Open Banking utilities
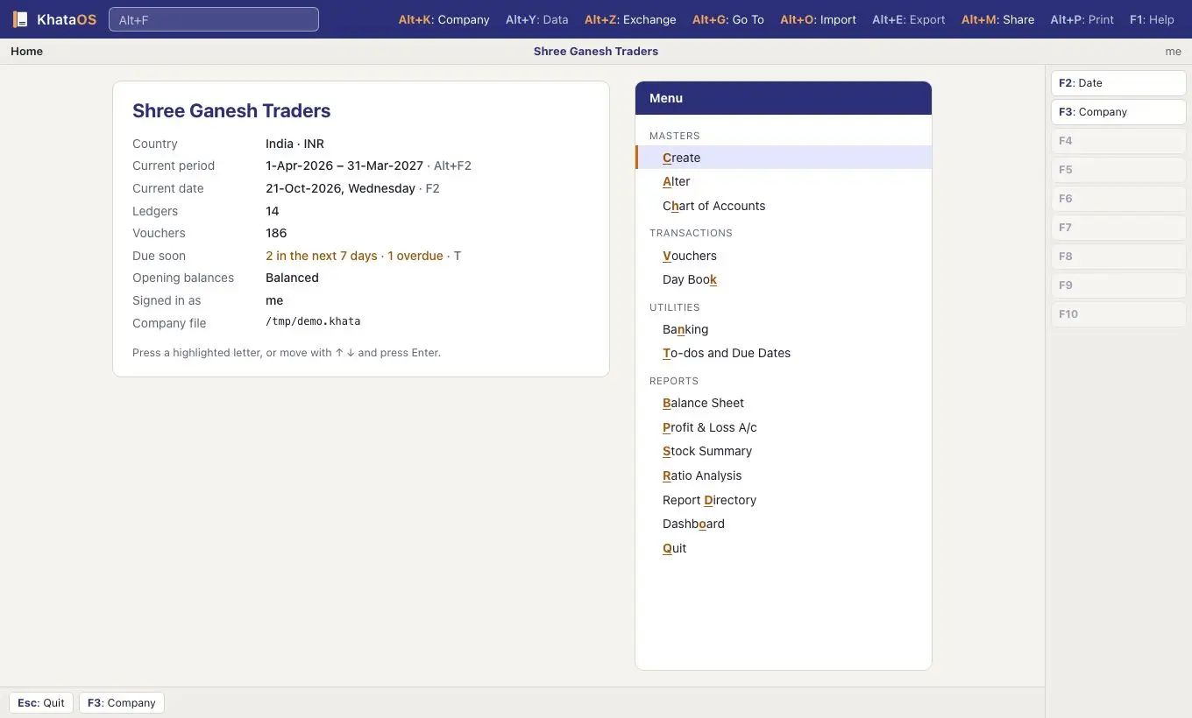The width and height of the screenshot is (1192, 718). pyautogui.click(x=784, y=329)
